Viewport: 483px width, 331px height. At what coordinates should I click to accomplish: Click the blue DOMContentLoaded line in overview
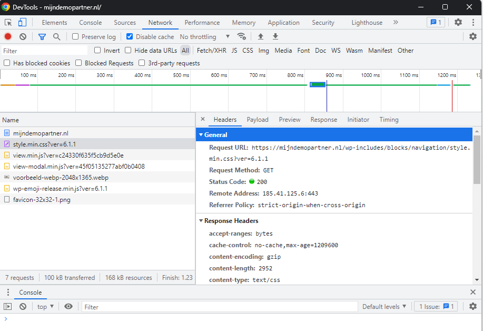327,96
